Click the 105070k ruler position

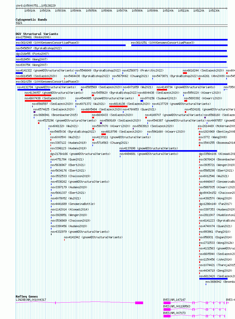122,11
